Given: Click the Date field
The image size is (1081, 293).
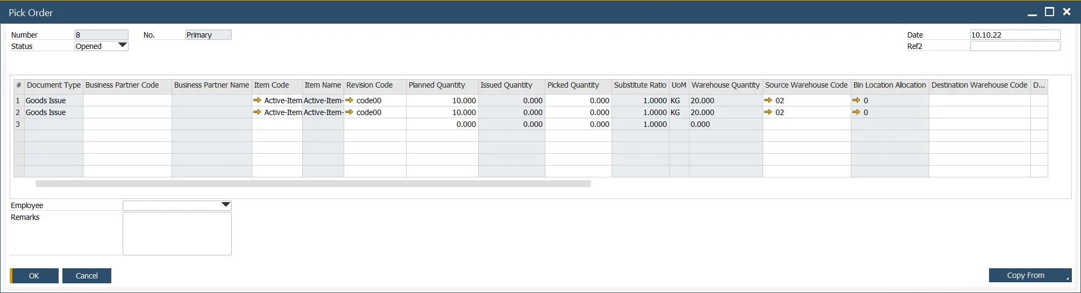Looking at the screenshot, I should tap(1015, 35).
